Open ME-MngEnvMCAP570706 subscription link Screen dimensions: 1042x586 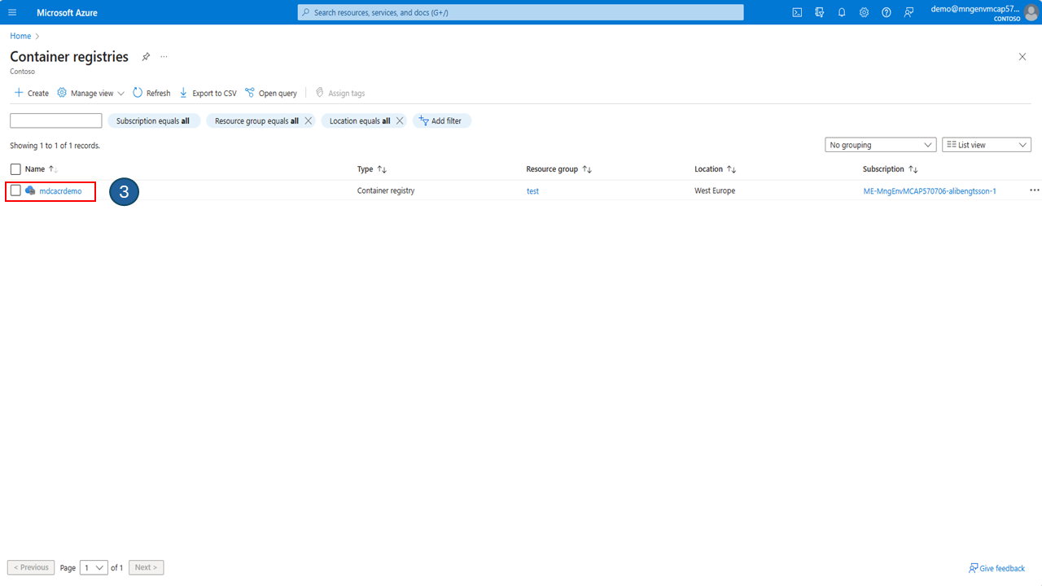[930, 191]
